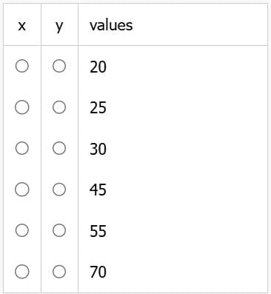This screenshot has height=294, width=271.
Task: Mark 55 as the x value
Action: tap(22, 230)
